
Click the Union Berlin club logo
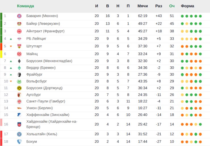pyautogui.click(x=19, y=108)
